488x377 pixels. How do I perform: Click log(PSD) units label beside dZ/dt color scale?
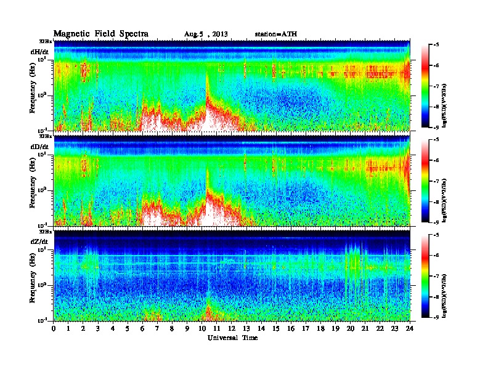[x=444, y=296]
